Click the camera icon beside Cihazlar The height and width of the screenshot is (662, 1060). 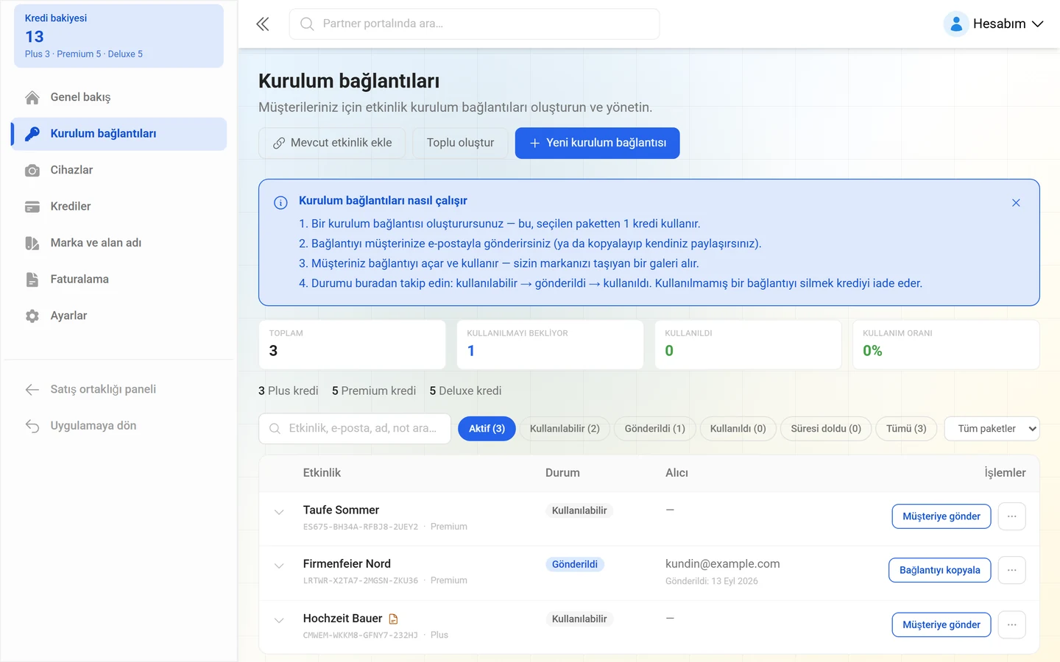pos(32,170)
